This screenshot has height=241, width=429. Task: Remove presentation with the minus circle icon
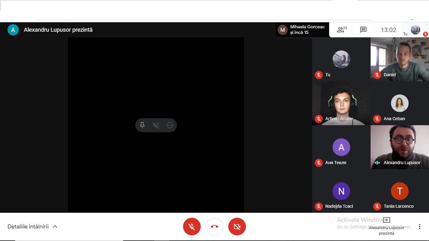[x=170, y=125]
